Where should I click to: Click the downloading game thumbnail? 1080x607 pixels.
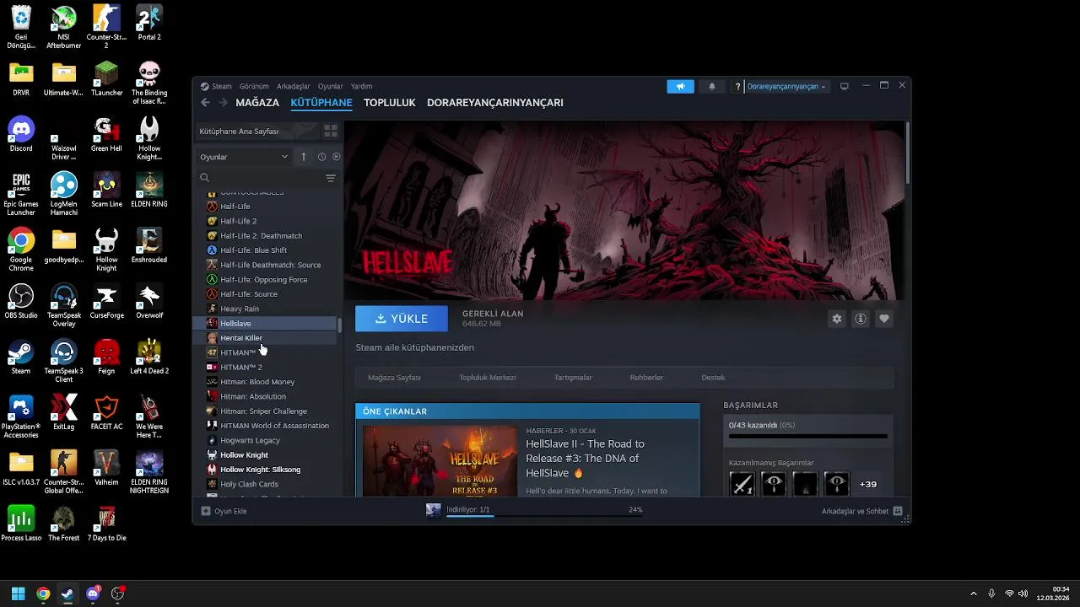tap(433, 510)
